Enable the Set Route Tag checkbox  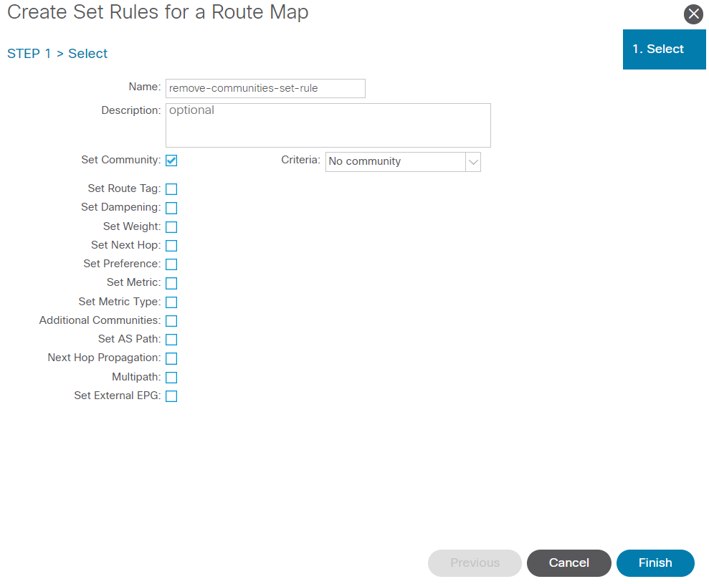[171, 189]
